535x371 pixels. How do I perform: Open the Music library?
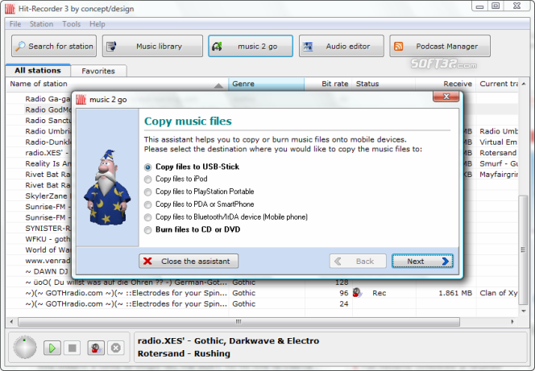tap(152, 46)
